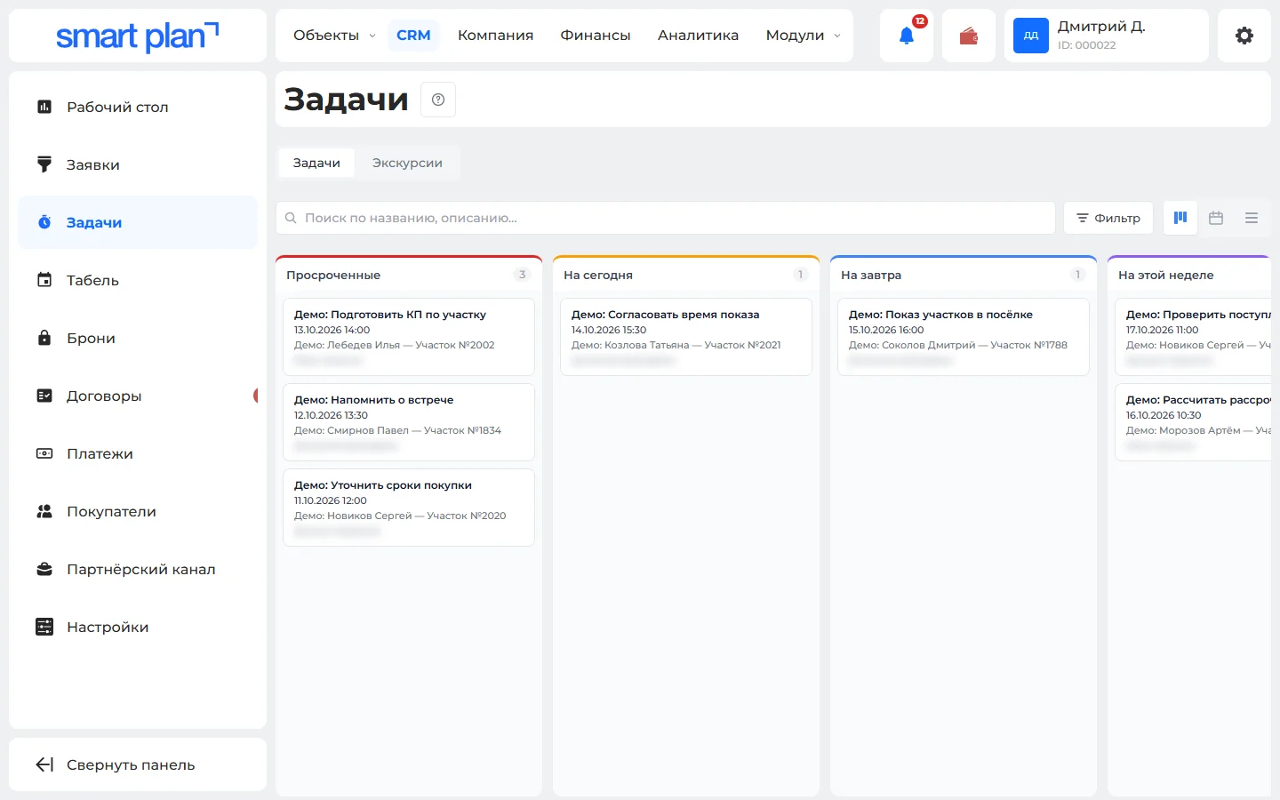Open task Согласовать время показа
This screenshot has width=1280, height=800.
pos(686,336)
